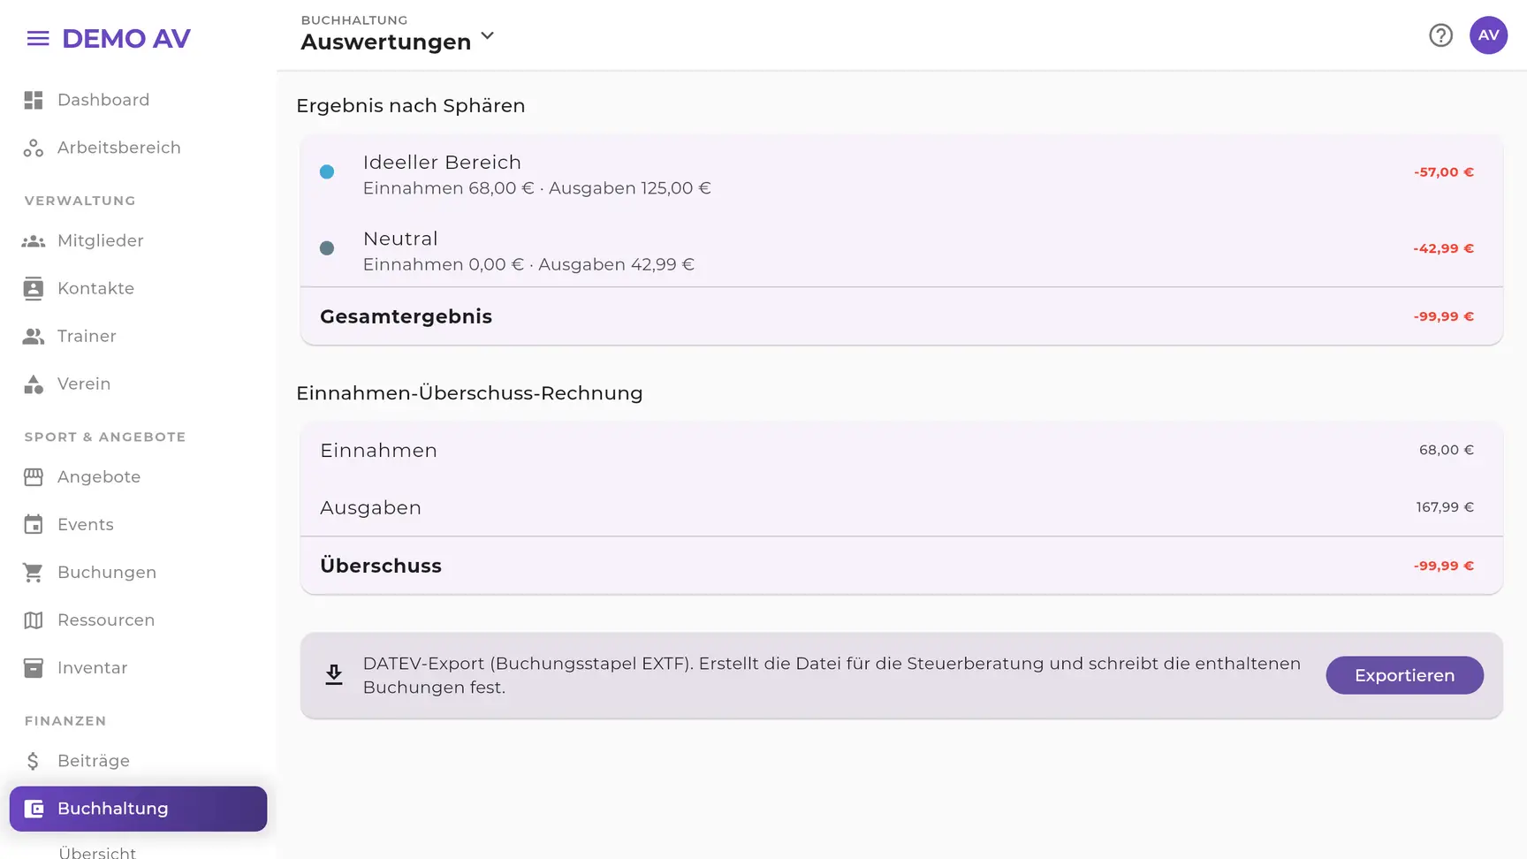Click the Kontakte contact card icon

click(34, 289)
